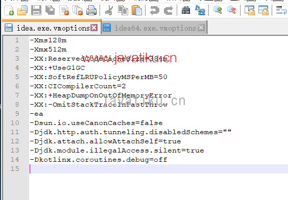Click the -XX:+UseG1GC line
Screen dimensions: 288x200
pos(57,68)
